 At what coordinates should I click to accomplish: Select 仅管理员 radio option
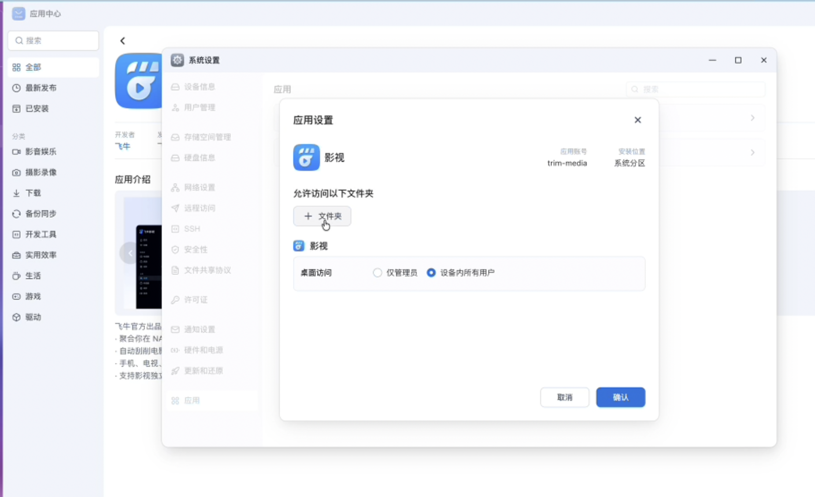pyautogui.click(x=377, y=273)
